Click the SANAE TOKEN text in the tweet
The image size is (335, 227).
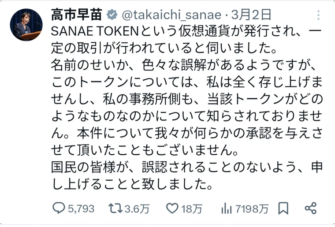pos(95,31)
